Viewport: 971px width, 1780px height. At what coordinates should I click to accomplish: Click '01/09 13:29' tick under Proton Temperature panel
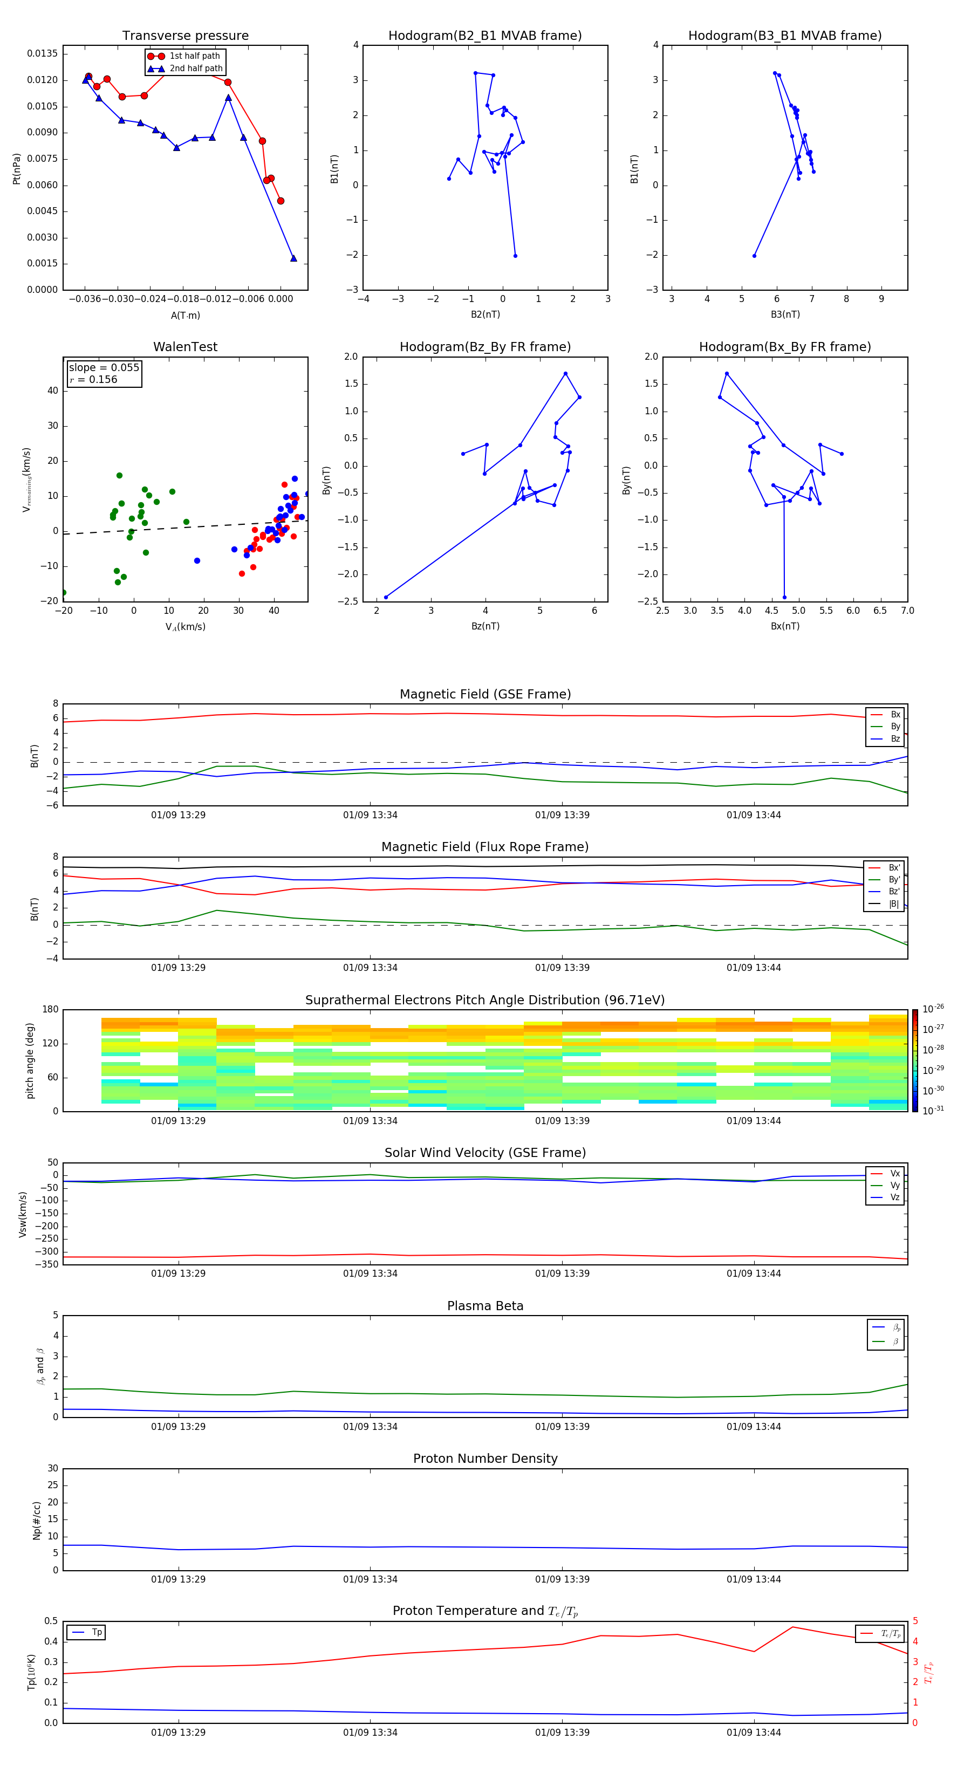coord(179,1733)
